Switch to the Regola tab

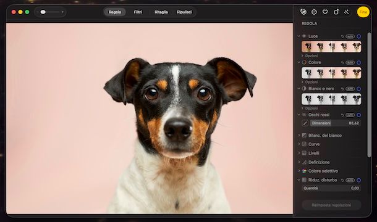115,12
